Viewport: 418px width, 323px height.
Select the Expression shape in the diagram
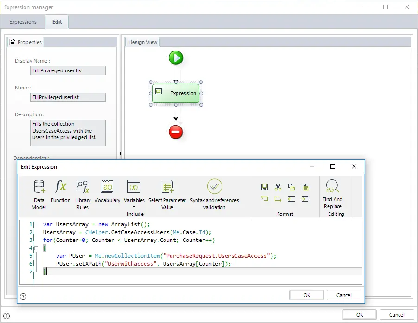(x=176, y=93)
